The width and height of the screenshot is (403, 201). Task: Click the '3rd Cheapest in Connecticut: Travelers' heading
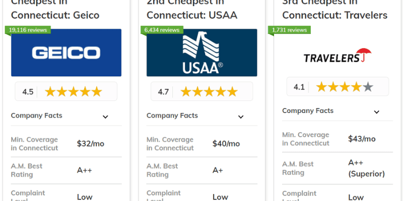tap(334, 15)
